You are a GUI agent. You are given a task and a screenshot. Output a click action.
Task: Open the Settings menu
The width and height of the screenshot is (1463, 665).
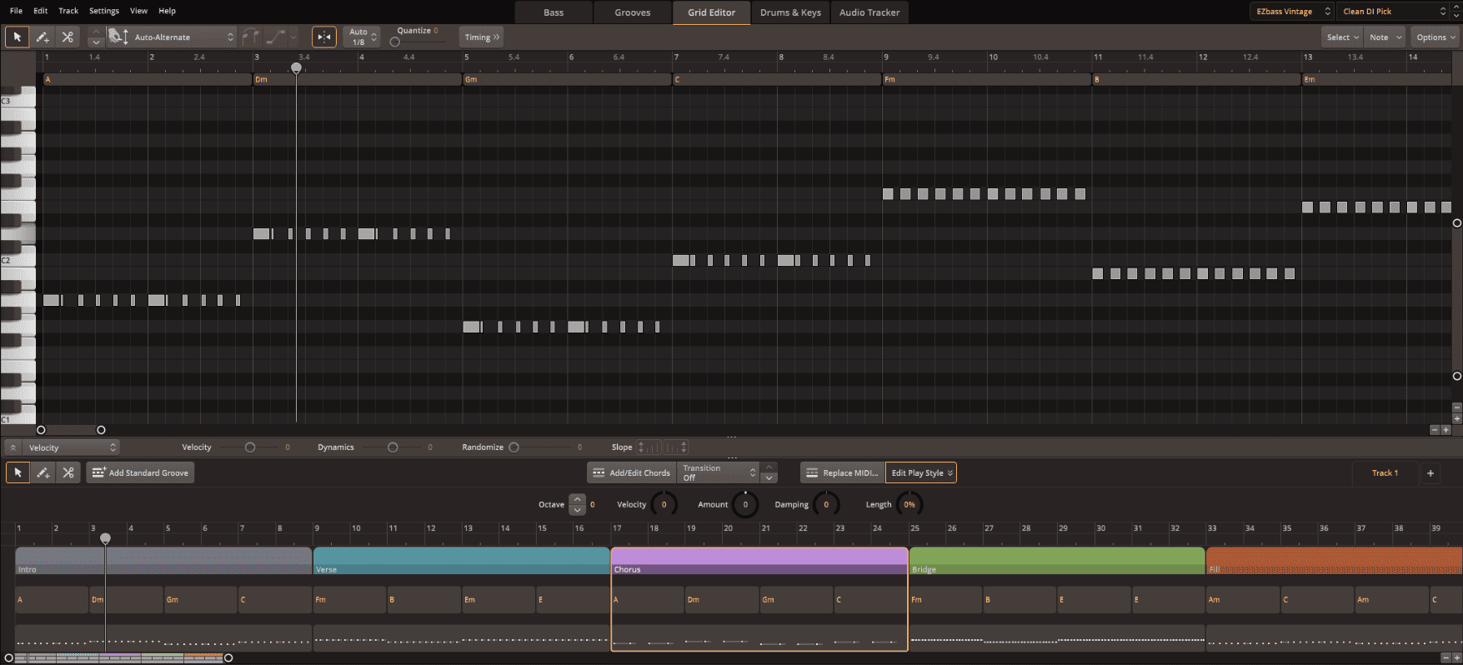tap(104, 11)
